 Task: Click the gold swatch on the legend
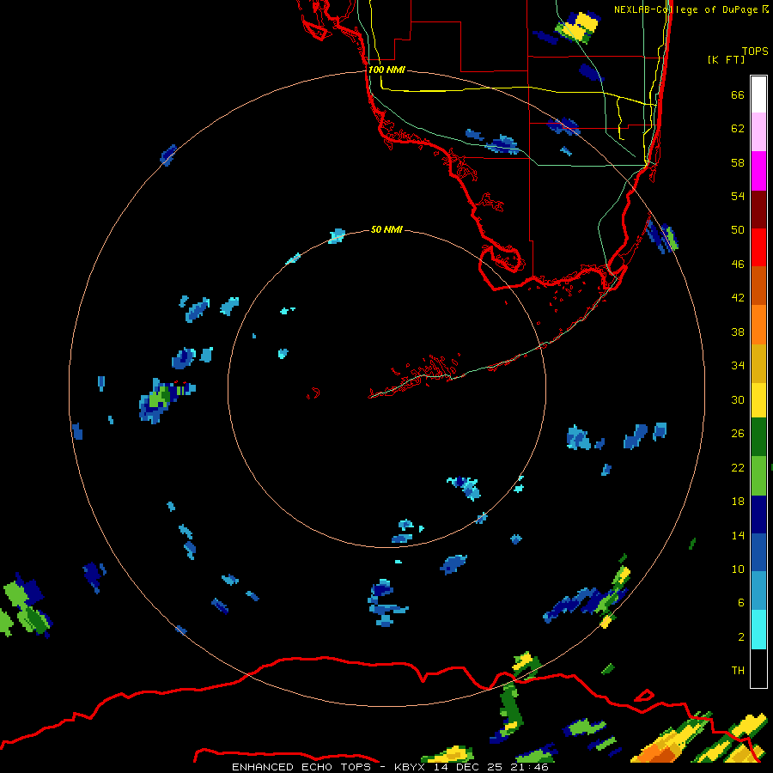pos(758,362)
